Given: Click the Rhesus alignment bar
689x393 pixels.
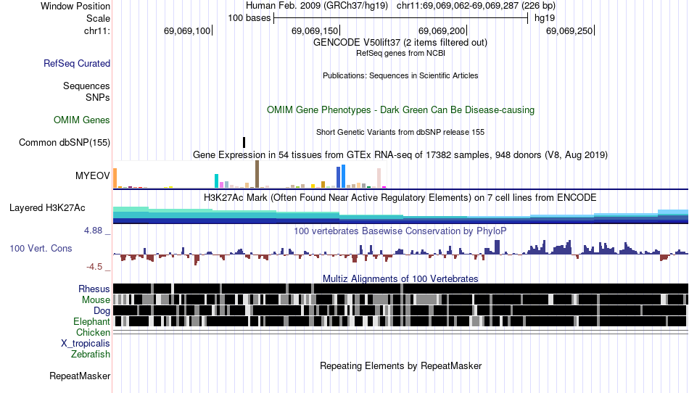Looking at the screenshot, I should click(x=400, y=289).
